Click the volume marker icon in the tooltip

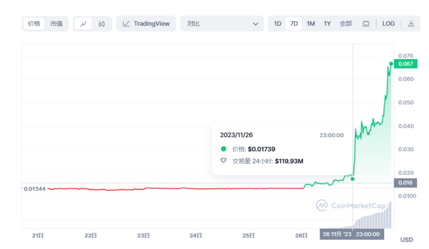click(223, 161)
